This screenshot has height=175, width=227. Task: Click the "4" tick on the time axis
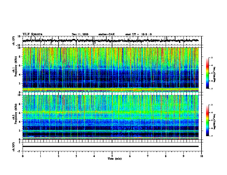94,156
